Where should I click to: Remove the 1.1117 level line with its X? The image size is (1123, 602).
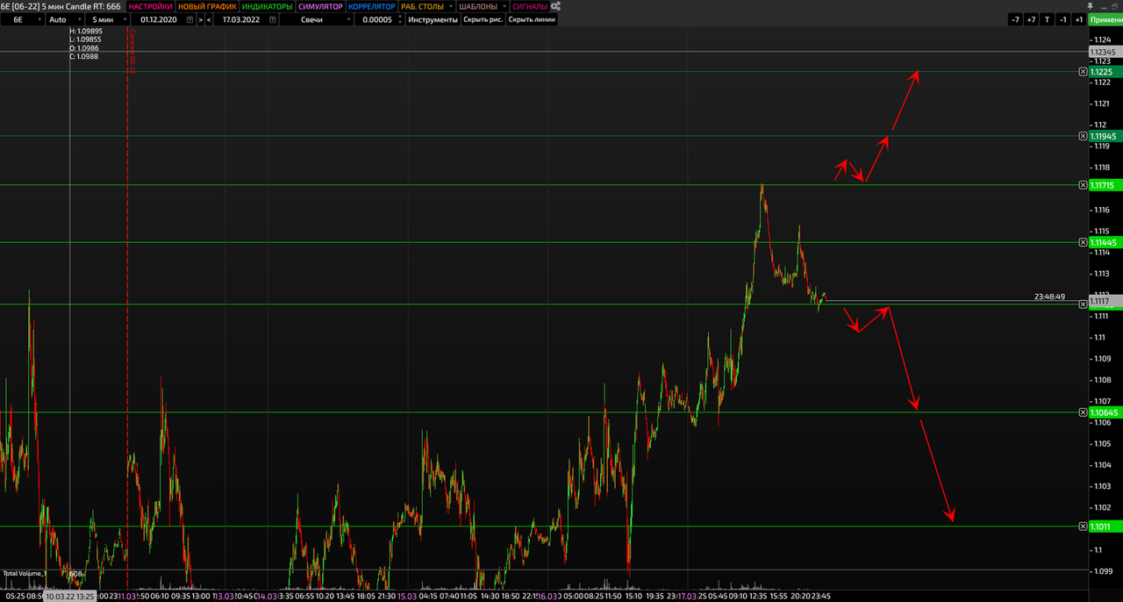(1083, 304)
